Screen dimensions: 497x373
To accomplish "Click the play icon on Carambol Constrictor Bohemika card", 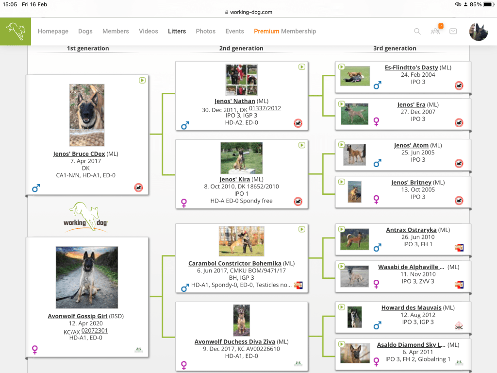I will (x=301, y=229).
